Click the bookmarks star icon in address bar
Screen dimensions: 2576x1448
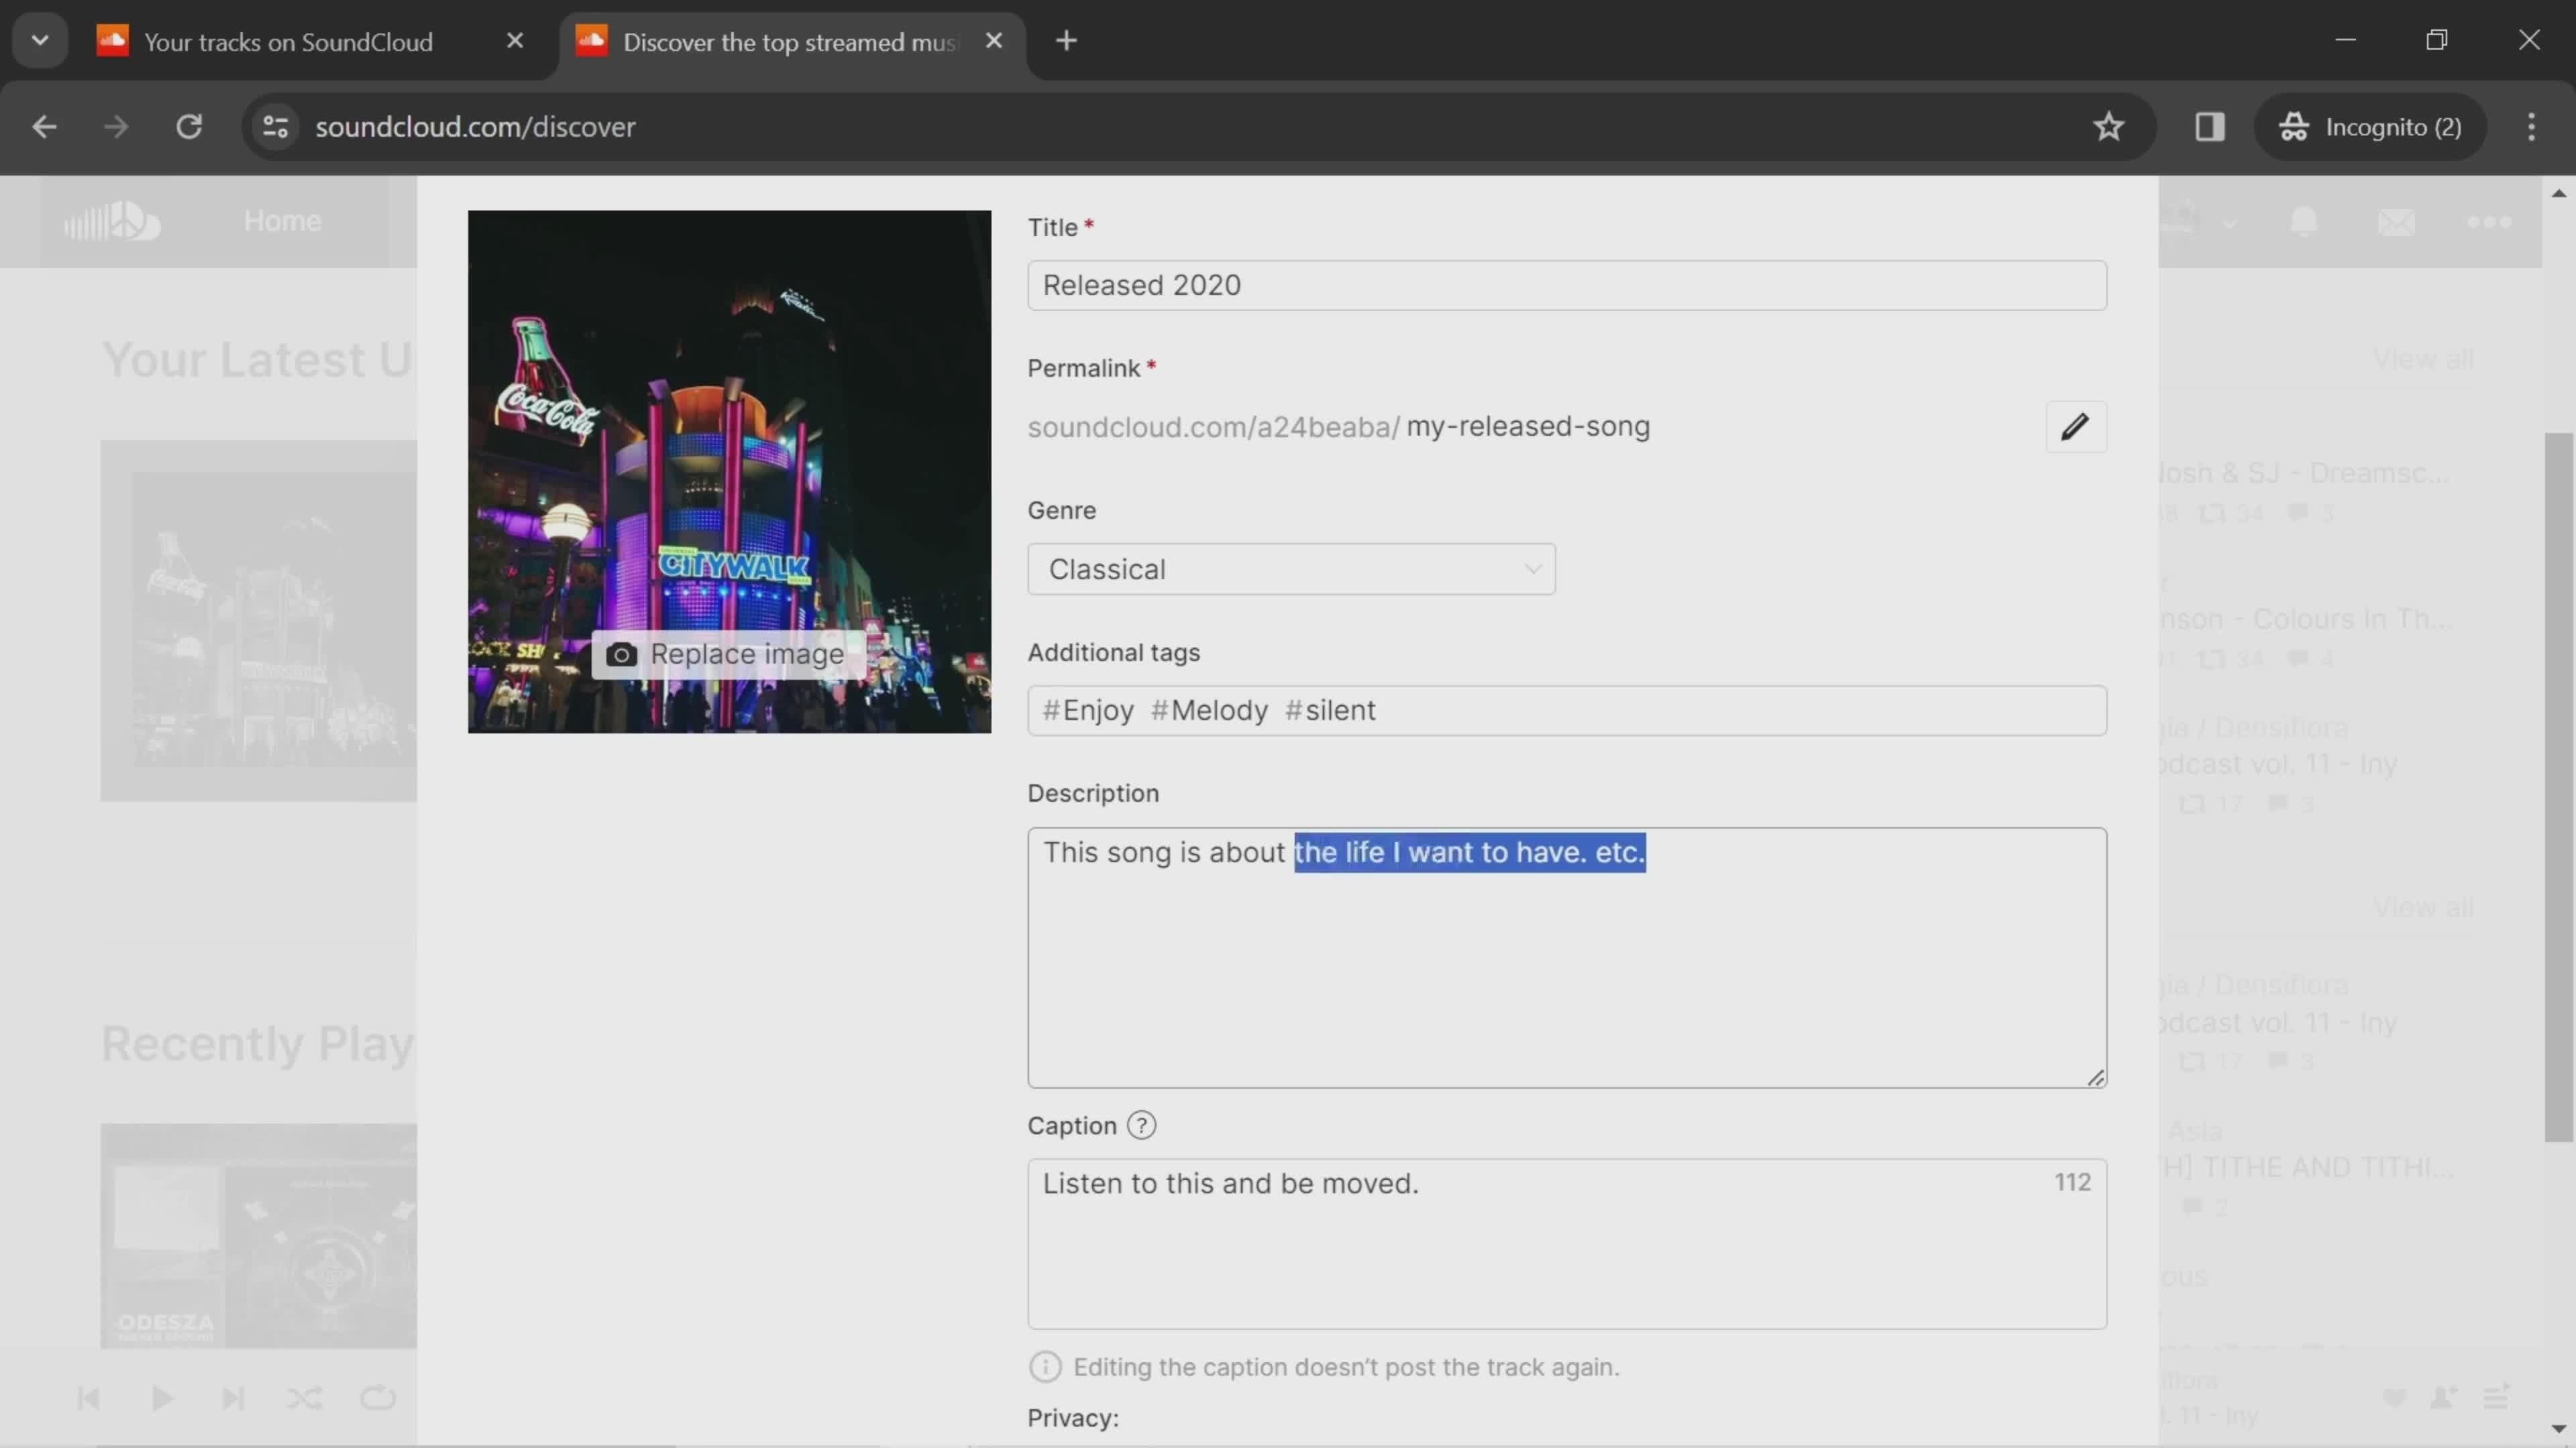pyautogui.click(x=2109, y=125)
